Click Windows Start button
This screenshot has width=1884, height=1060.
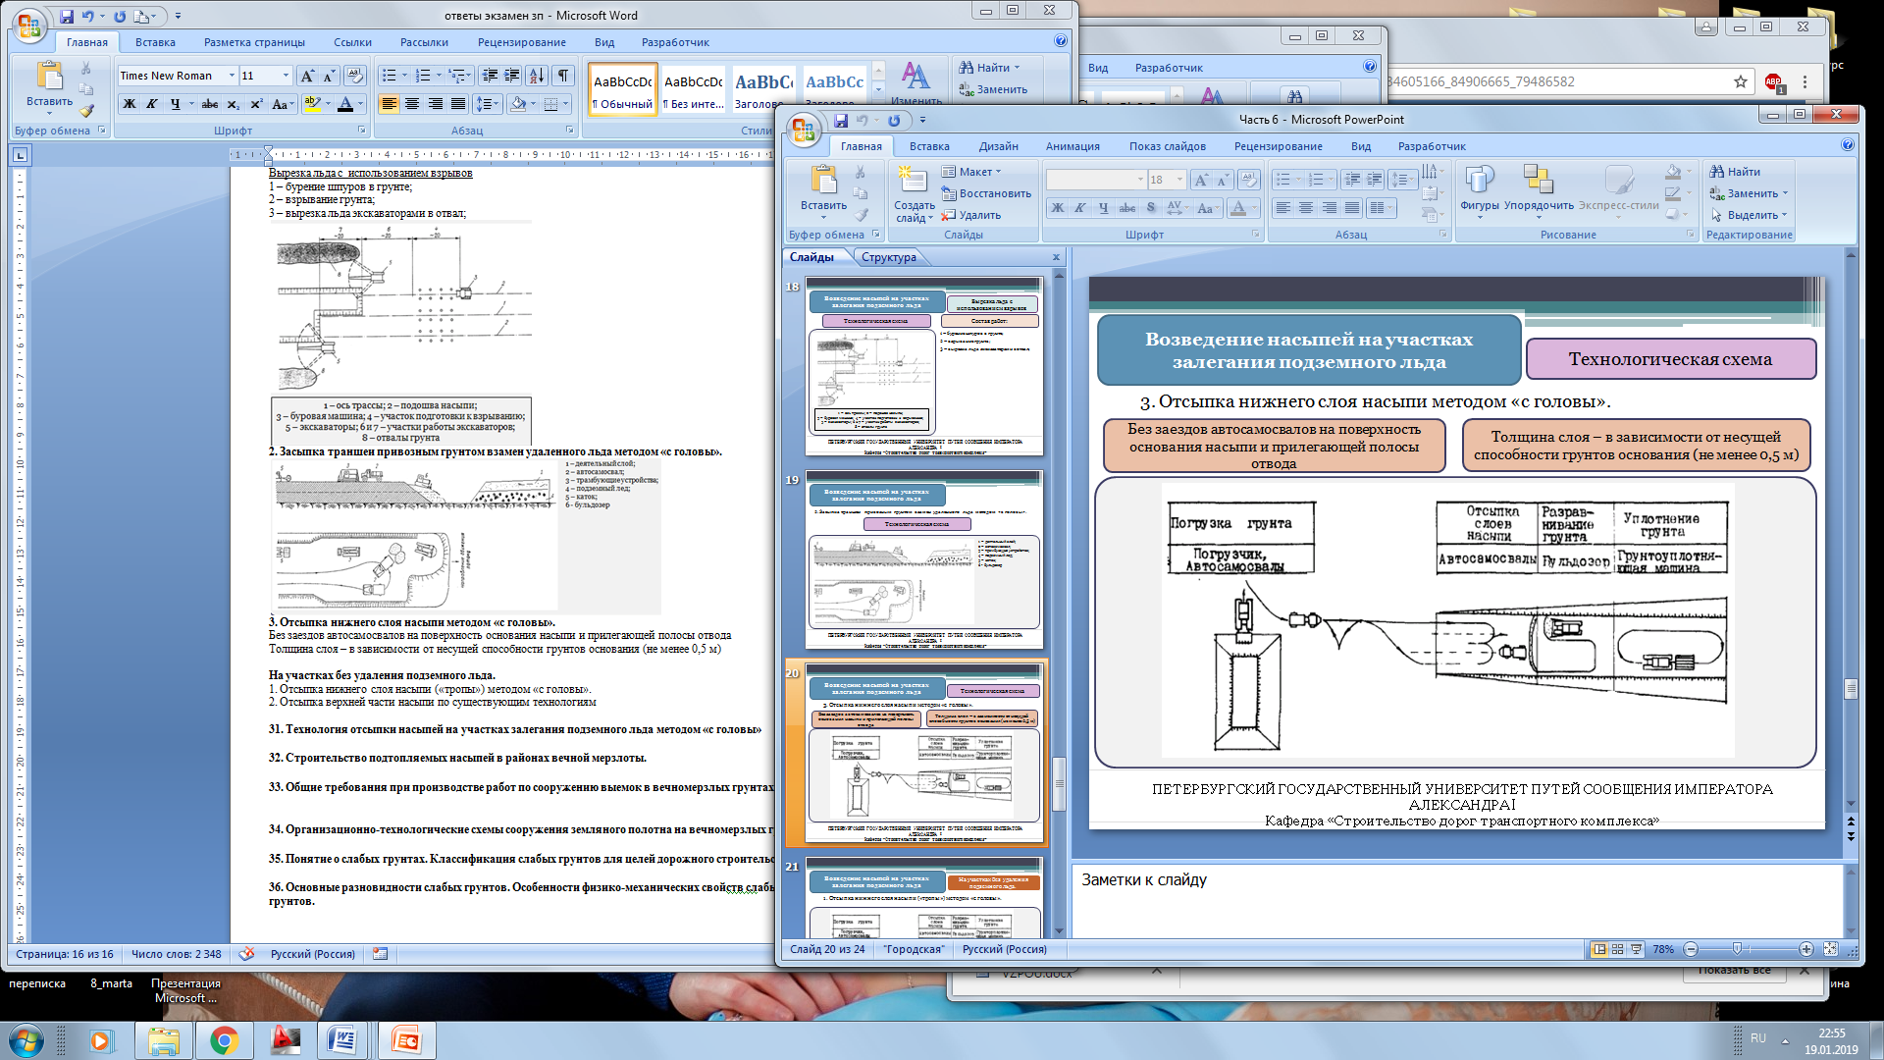(26, 1040)
